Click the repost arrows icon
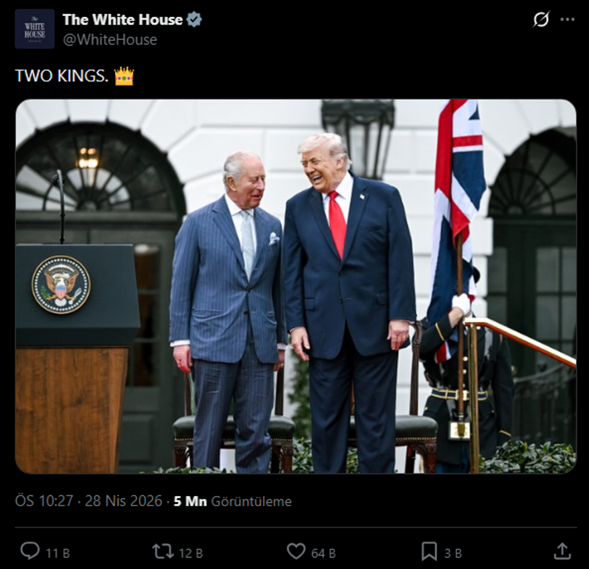 pos(163,552)
